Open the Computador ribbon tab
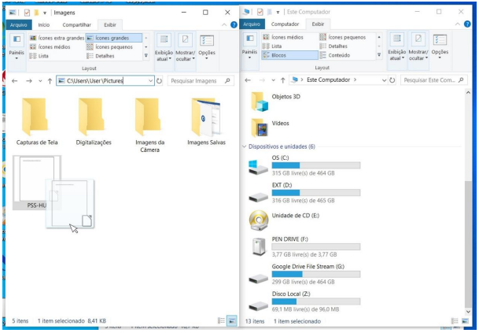The image size is (479, 333). pyautogui.click(x=284, y=24)
